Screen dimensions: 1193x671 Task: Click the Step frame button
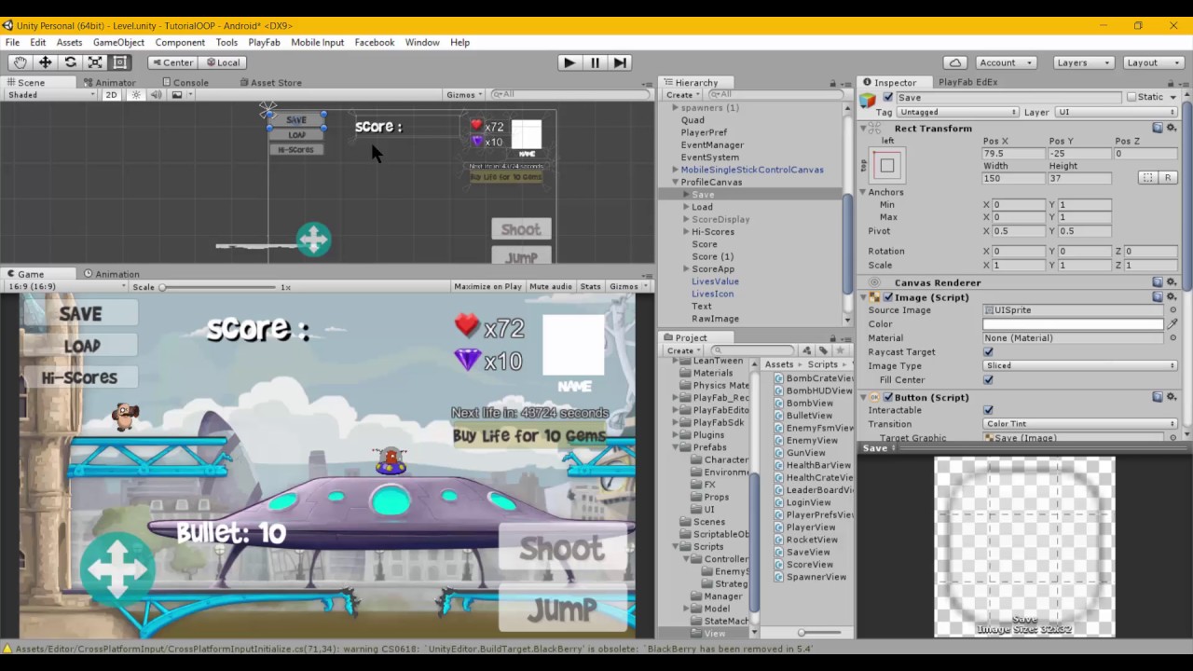[620, 62]
